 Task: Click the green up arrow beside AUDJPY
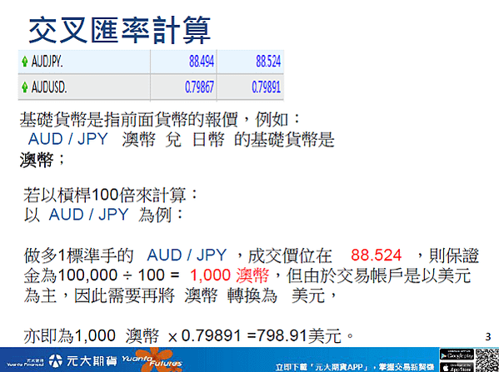24,61
